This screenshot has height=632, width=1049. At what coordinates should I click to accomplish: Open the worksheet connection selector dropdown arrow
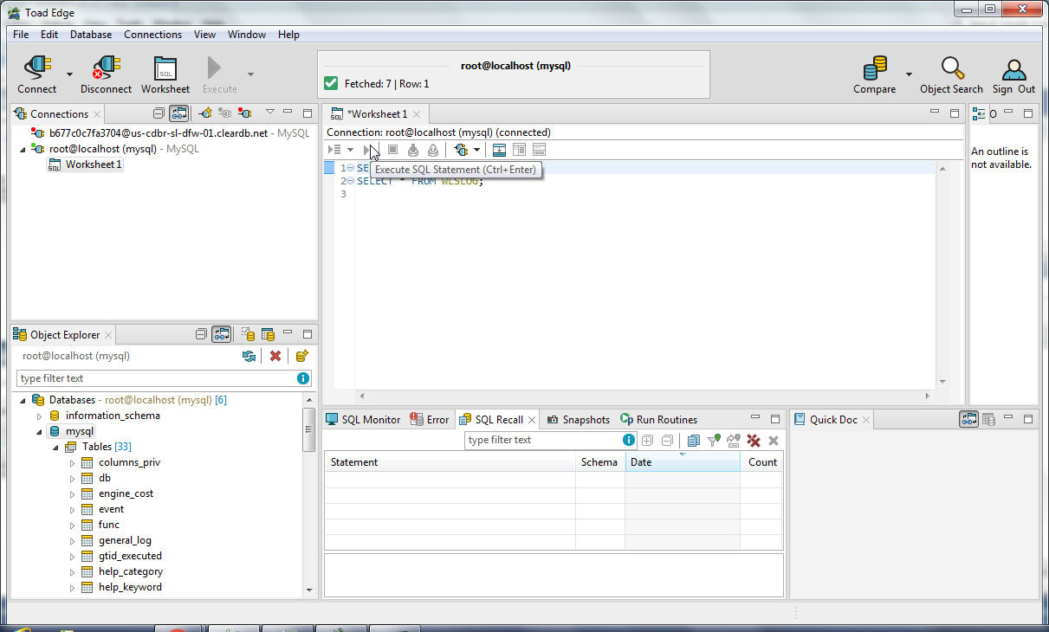pos(476,151)
